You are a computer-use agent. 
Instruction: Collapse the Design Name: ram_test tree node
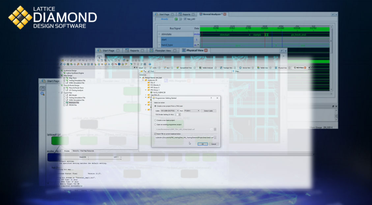[x=140, y=77]
